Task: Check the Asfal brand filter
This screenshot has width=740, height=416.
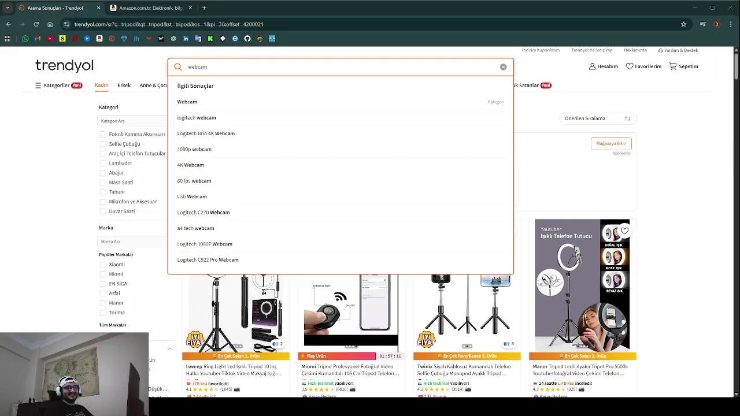Action: point(103,294)
